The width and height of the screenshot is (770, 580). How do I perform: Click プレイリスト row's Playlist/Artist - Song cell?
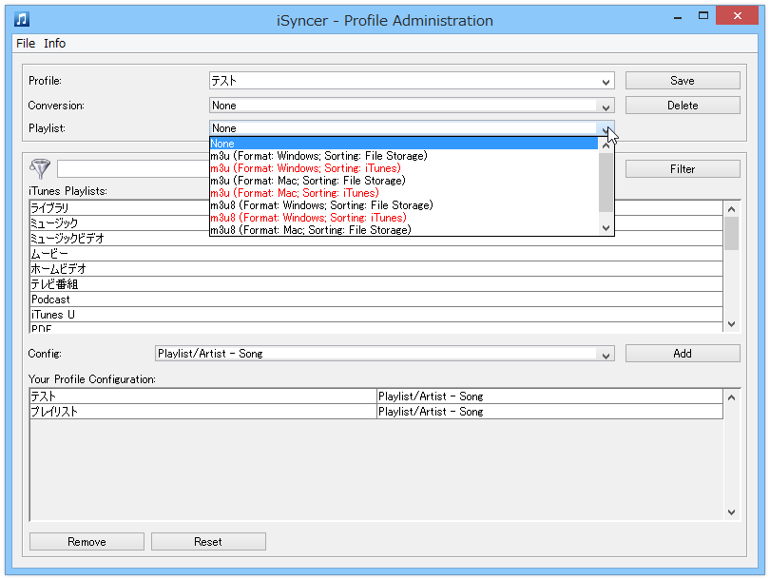coord(550,412)
